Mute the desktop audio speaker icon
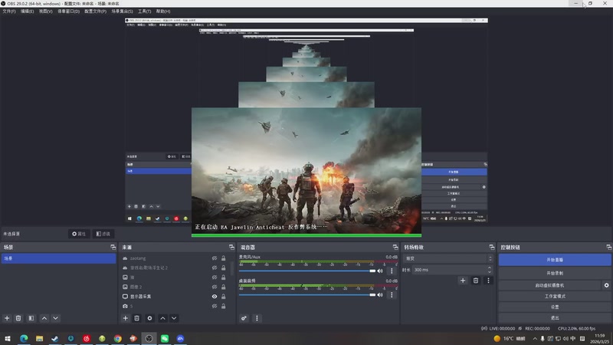 379,294
